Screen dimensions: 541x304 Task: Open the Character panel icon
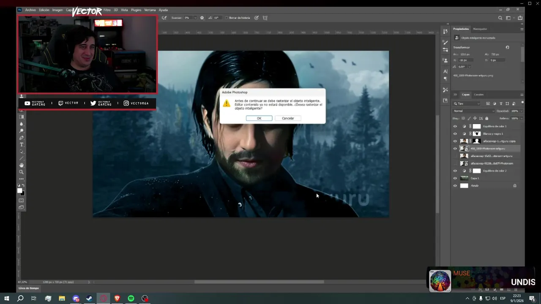(x=445, y=71)
